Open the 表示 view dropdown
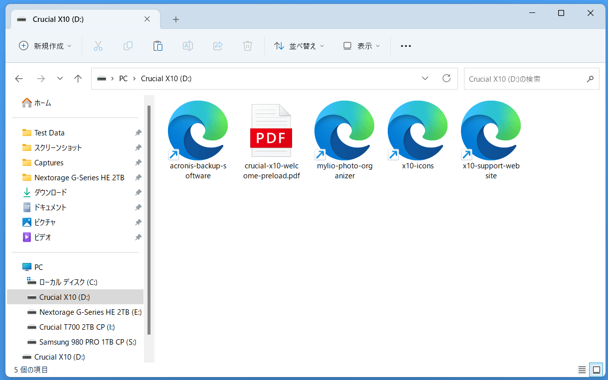 (361, 46)
